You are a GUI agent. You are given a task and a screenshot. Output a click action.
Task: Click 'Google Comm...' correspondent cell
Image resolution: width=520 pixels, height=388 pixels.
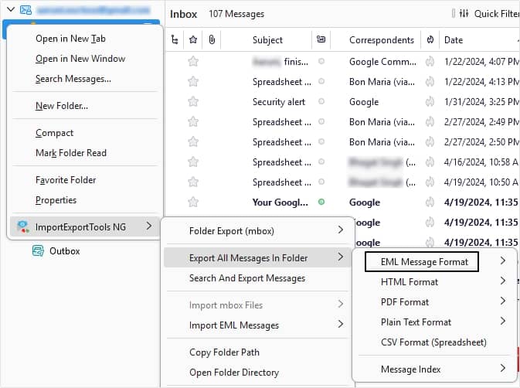[x=382, y=62]
